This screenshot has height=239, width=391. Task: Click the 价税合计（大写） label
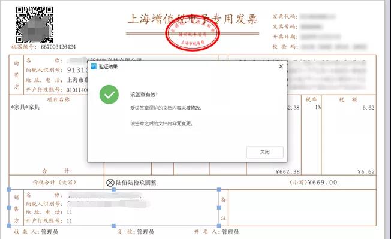click(55, 183)
